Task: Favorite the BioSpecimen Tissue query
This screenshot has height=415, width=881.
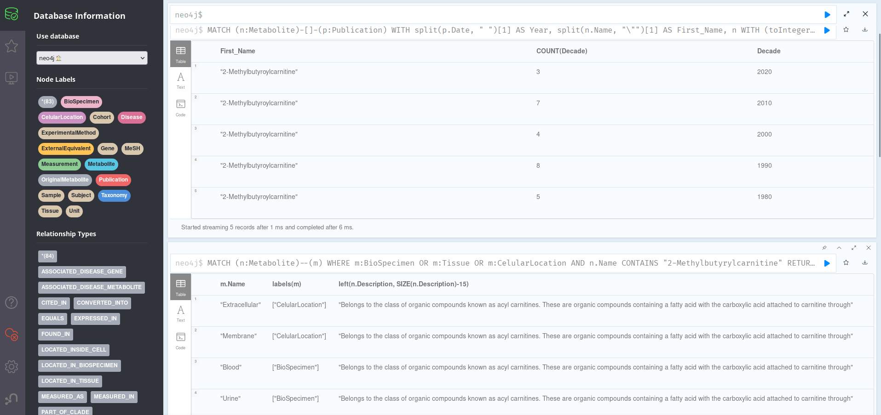Action: (x=846, y=263)
